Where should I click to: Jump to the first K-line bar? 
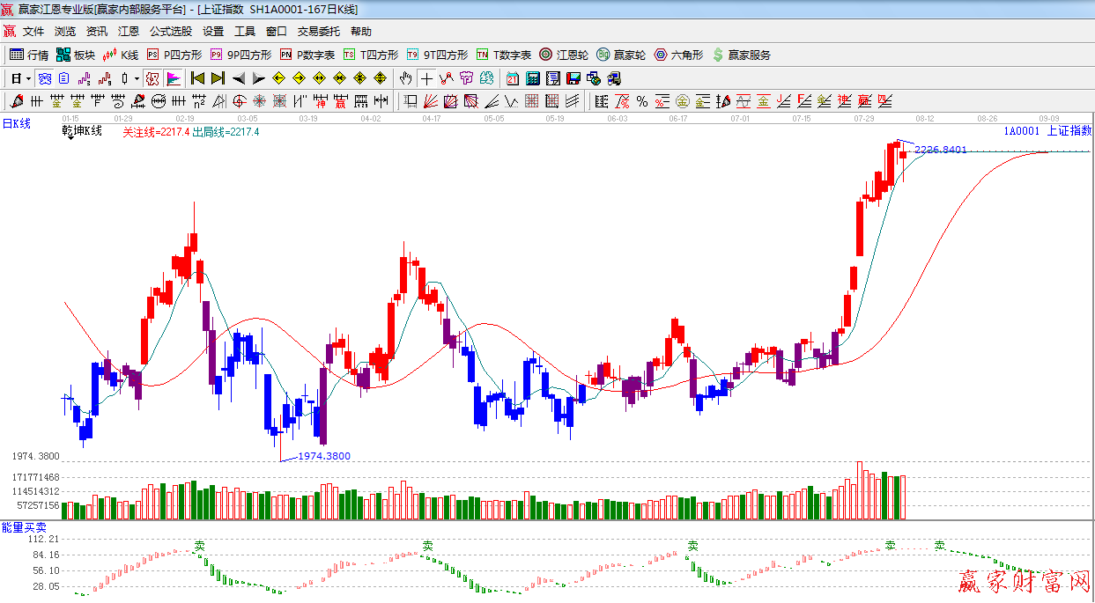[197, 78]
